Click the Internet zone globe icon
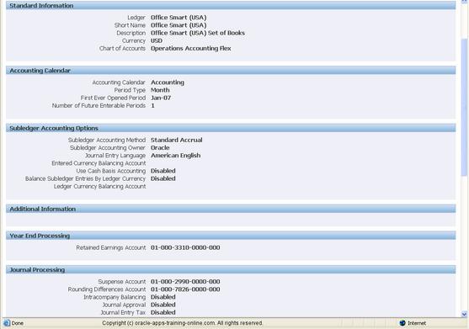This screenshot has height=329, width=469. pos(402,323)
